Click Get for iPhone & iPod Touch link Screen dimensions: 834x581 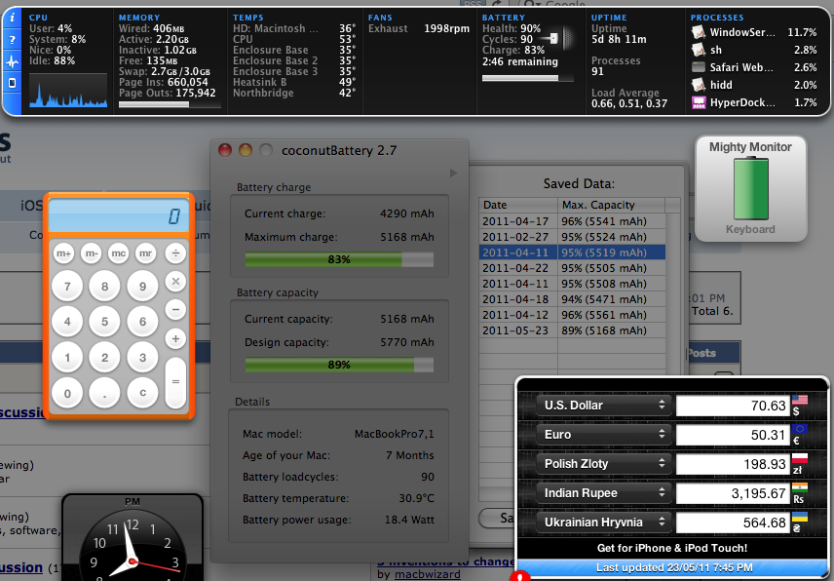671,548
